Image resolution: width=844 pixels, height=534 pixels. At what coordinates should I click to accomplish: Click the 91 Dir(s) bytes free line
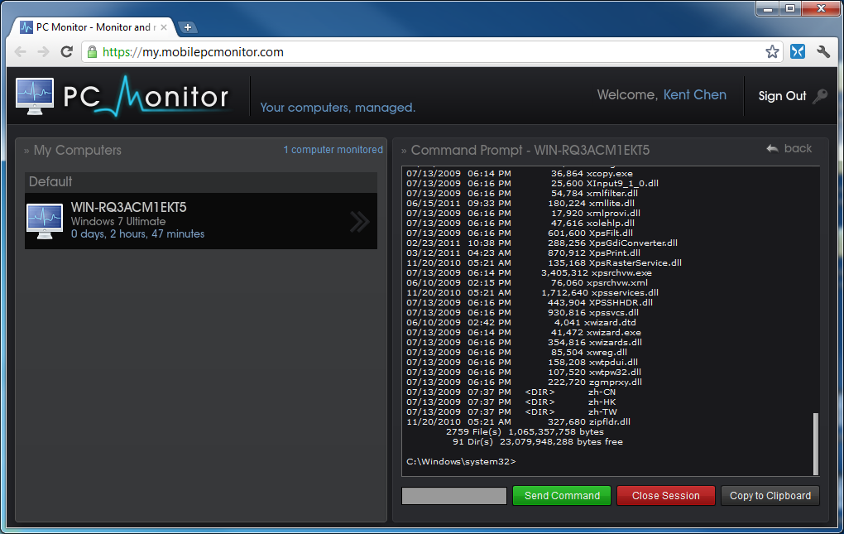[x=537, y=441]
